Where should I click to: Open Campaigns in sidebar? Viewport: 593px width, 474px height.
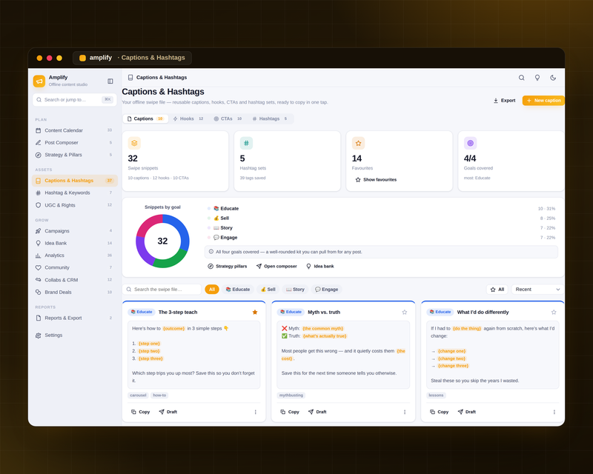tap(75, 231)
